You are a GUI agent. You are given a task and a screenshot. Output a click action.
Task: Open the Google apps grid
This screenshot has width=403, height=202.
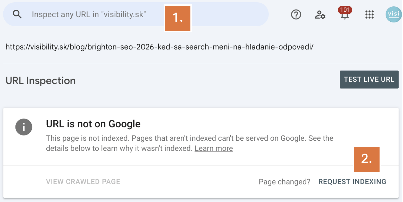coord(370,14)
